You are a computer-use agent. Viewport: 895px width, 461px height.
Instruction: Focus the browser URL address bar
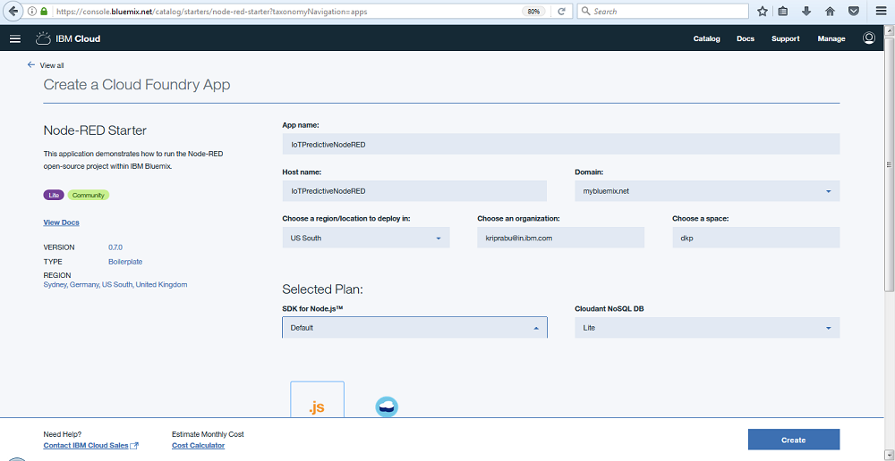286,12
